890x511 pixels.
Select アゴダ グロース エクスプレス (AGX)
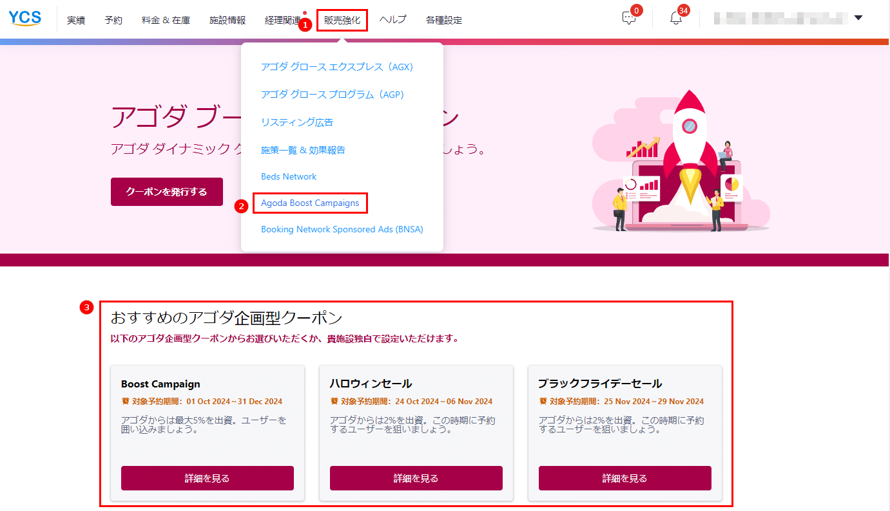(x=337, y=67)
